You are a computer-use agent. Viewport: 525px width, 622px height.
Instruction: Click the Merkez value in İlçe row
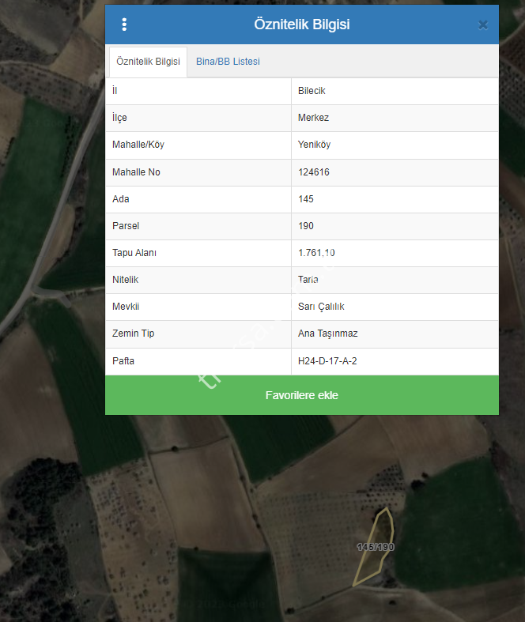tap(313, 118)
